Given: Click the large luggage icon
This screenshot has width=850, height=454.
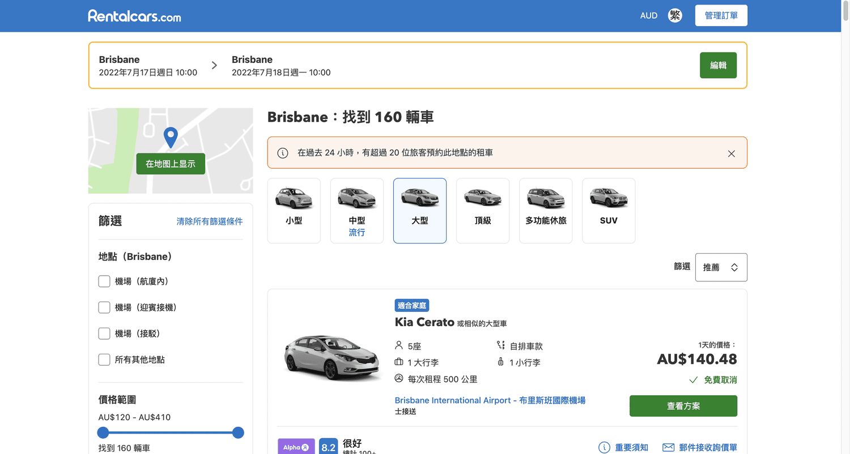Looking at the screenshot, I should 399,362.
